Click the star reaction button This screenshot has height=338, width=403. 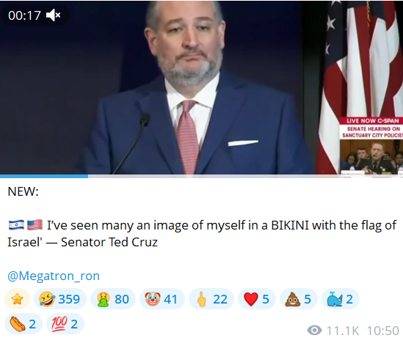tap(17, 298)
